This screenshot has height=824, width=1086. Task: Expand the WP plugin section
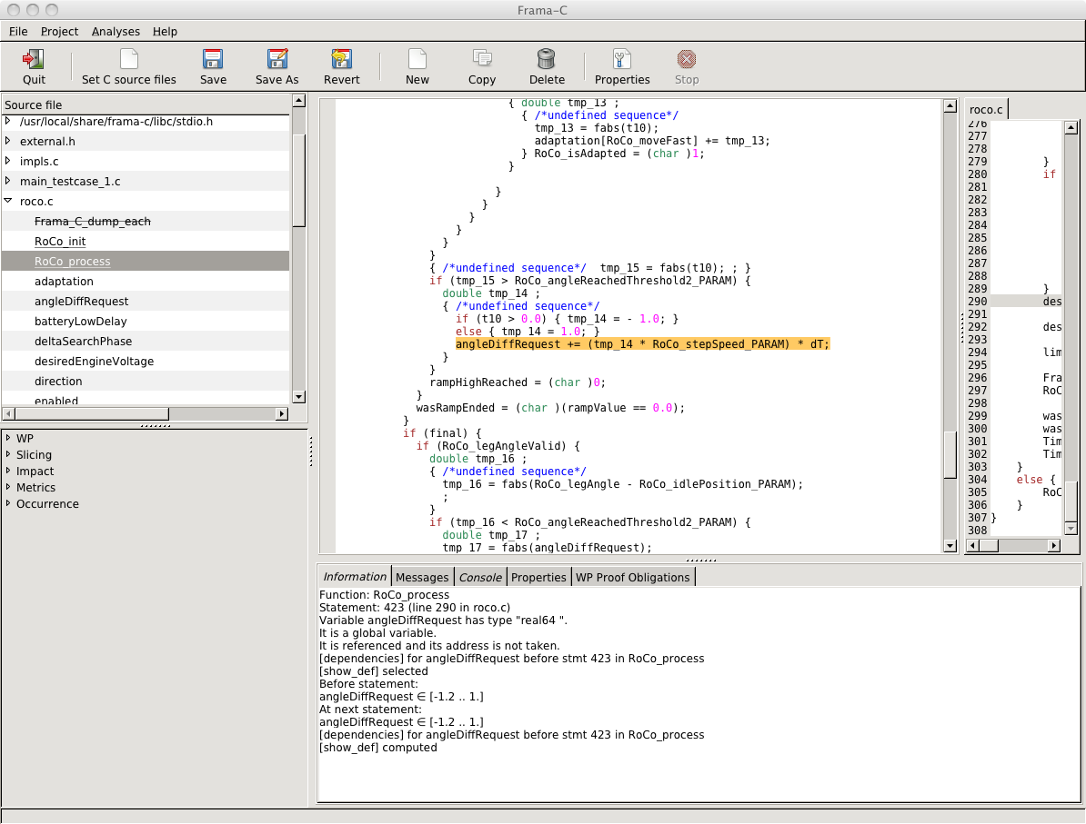click(x=8, y=438)
